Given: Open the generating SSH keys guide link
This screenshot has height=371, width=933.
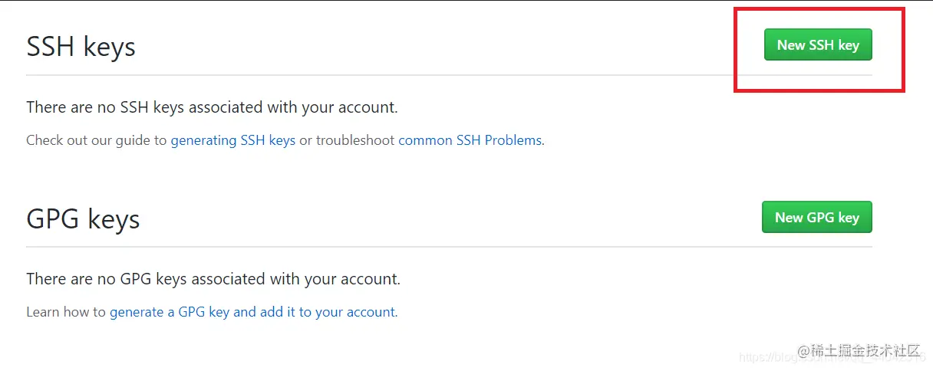Looking at the screenshot, I should tap(232, 140).
